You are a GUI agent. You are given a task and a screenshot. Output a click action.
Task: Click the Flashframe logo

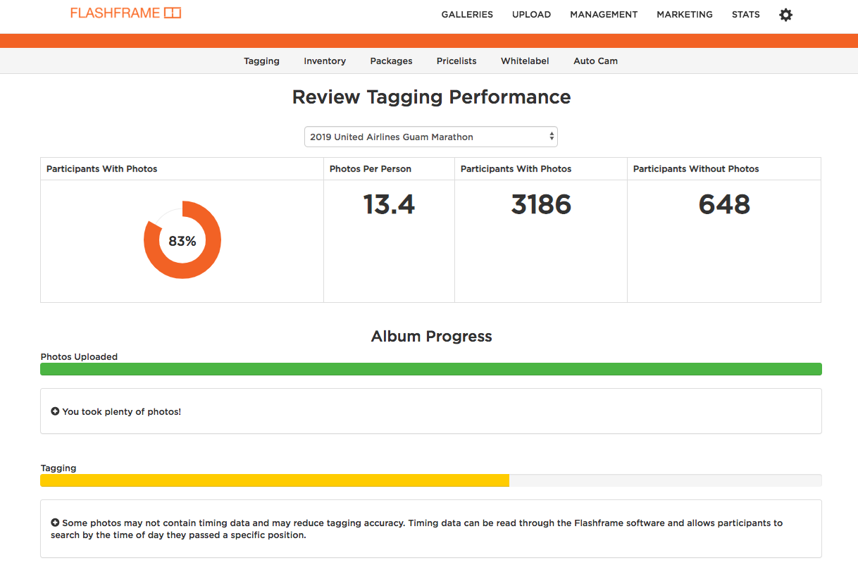click(125, 13)
